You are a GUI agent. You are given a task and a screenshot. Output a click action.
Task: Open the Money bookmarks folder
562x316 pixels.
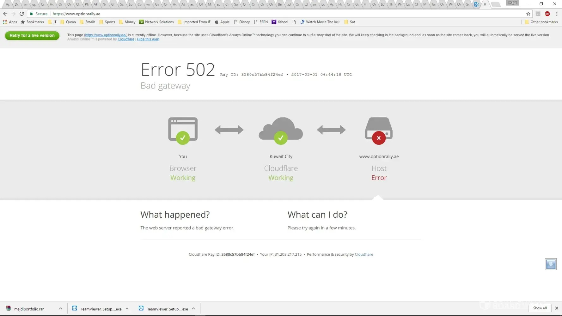pyautogui.click(x=127, y=22)
